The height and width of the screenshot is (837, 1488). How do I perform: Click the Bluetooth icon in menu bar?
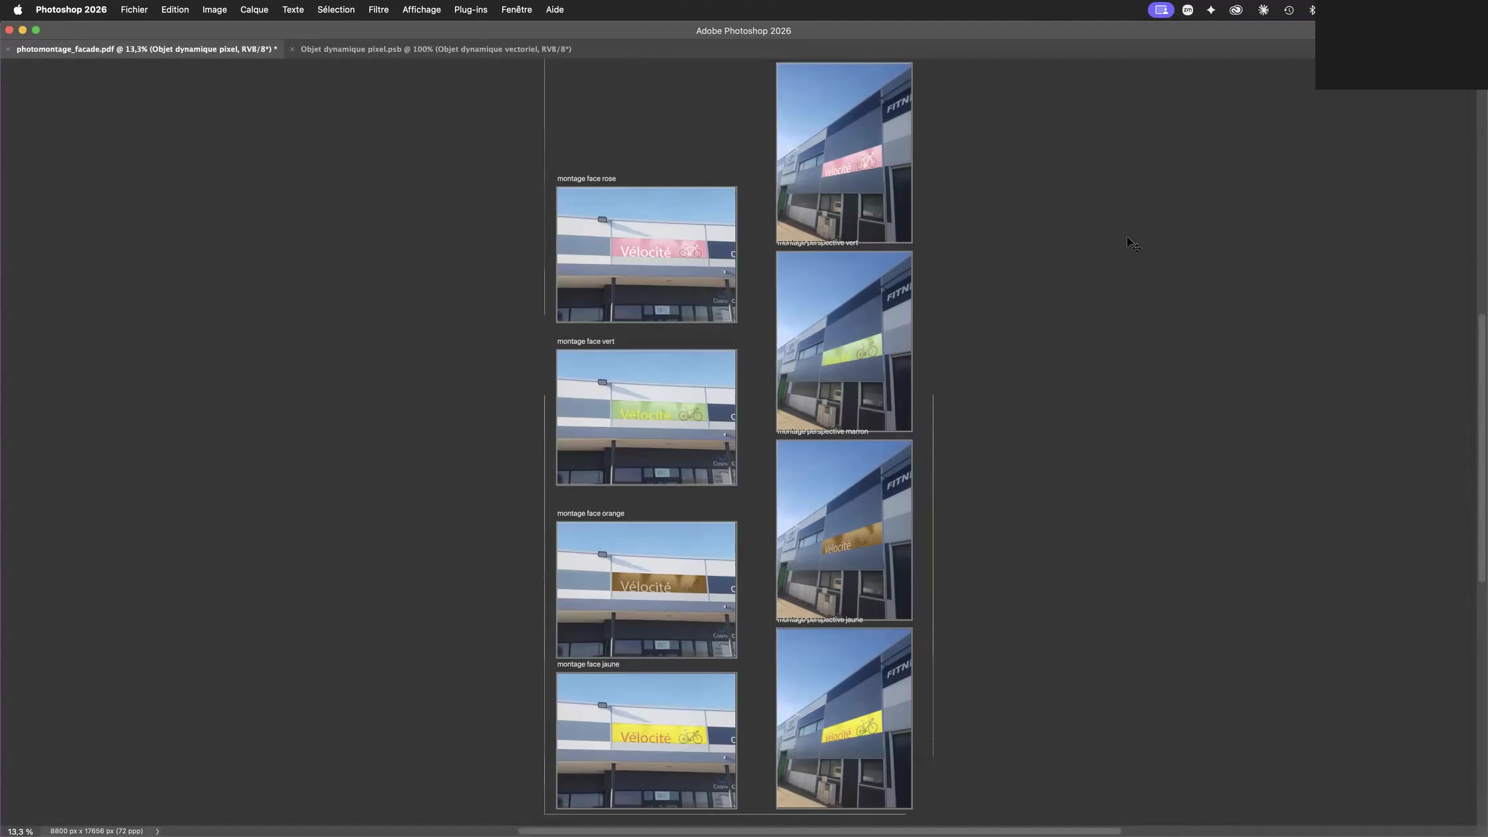click(x=1312, y=10)
